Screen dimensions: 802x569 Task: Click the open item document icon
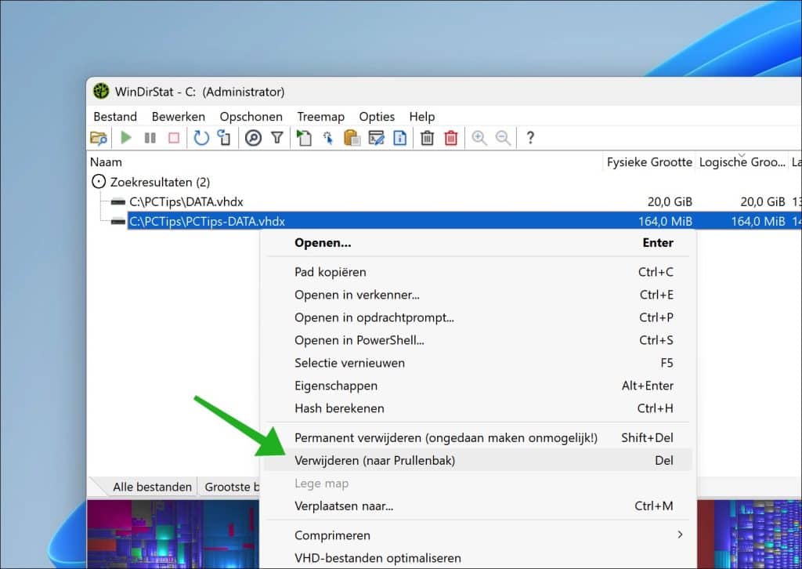(x=304, y=138)
